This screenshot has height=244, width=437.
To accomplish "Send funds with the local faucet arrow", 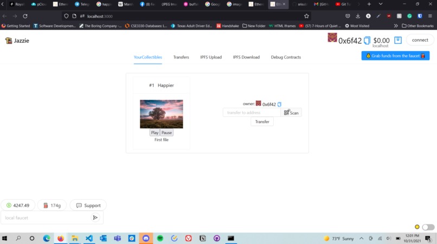I will (95, 217).
